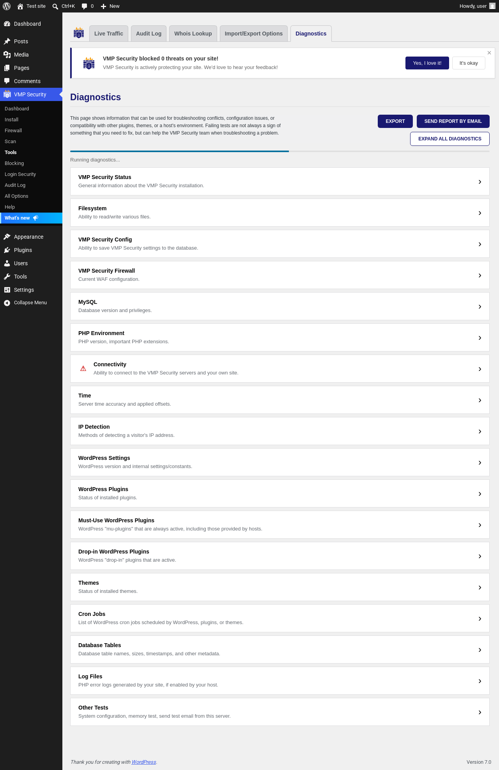Expand the PHP Environment chevron

[x=480, y=338]
